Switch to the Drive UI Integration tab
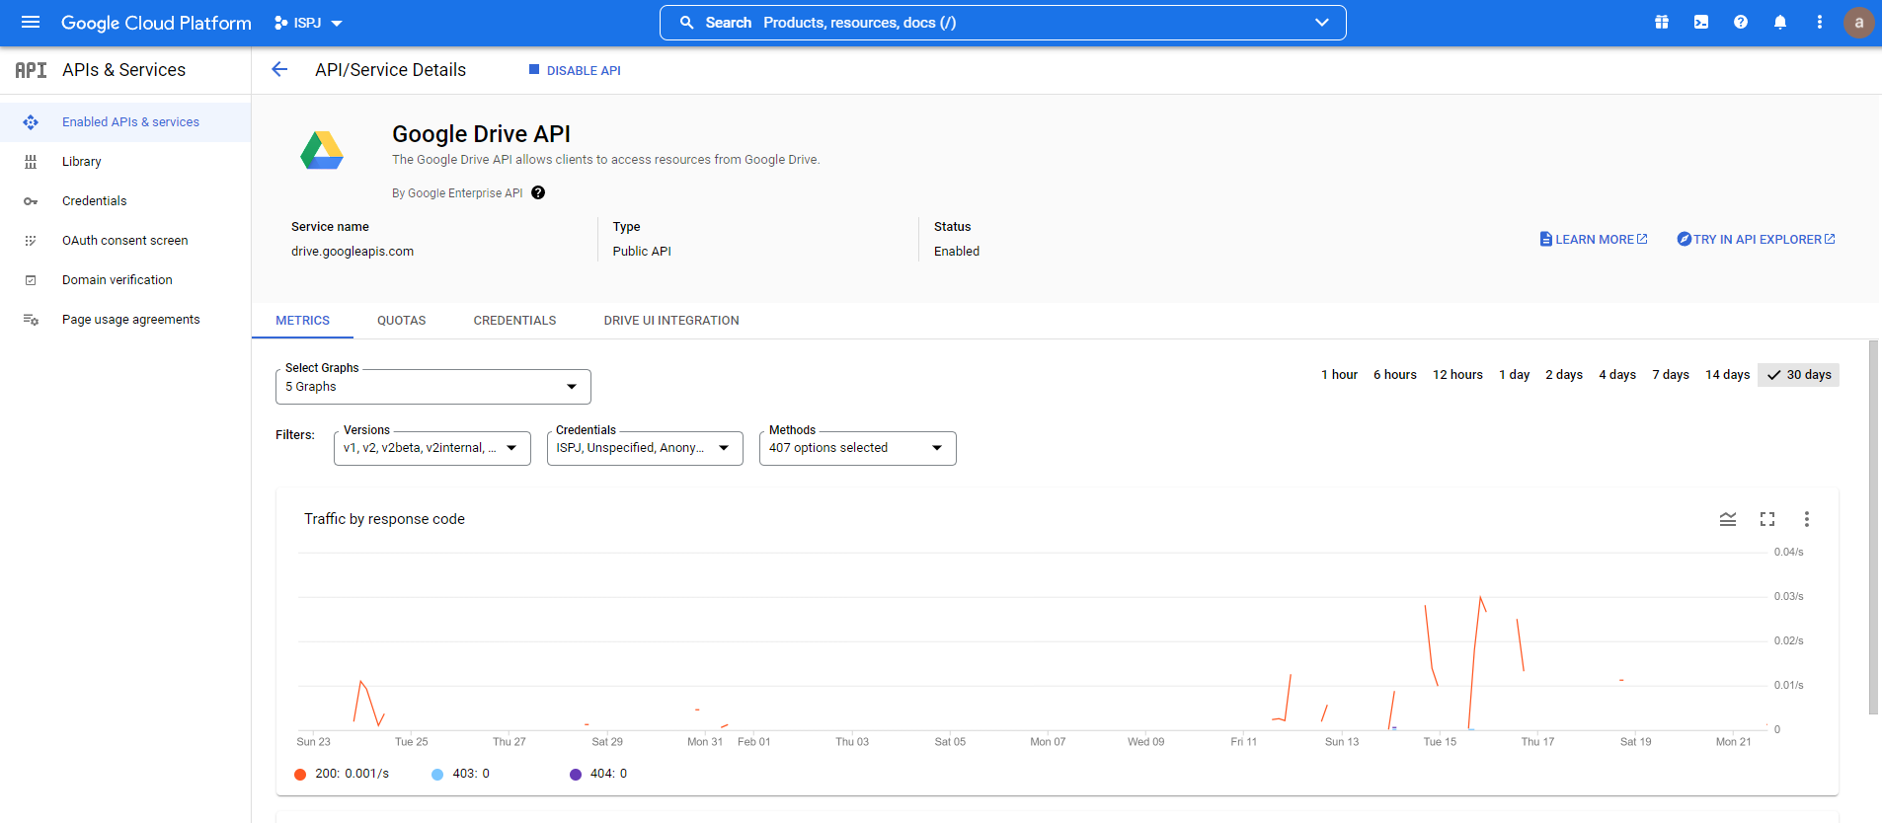This screenshot has width=1882, height=823. [x=671, y=321]
